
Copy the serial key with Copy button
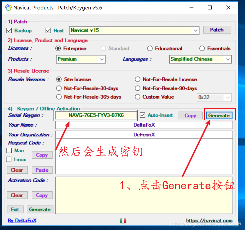tap(190, 115)
